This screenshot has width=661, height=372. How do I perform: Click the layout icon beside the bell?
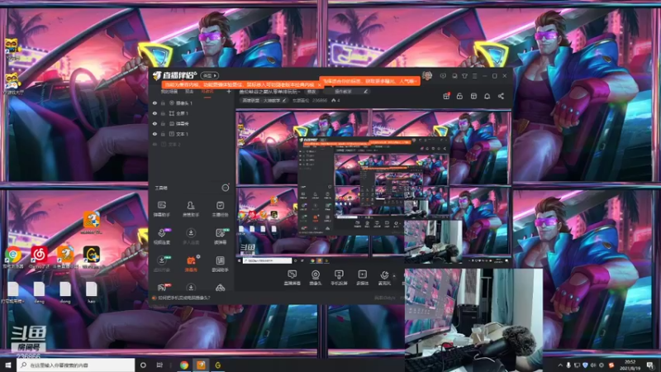pyautogui.click(x=473, y=96)
